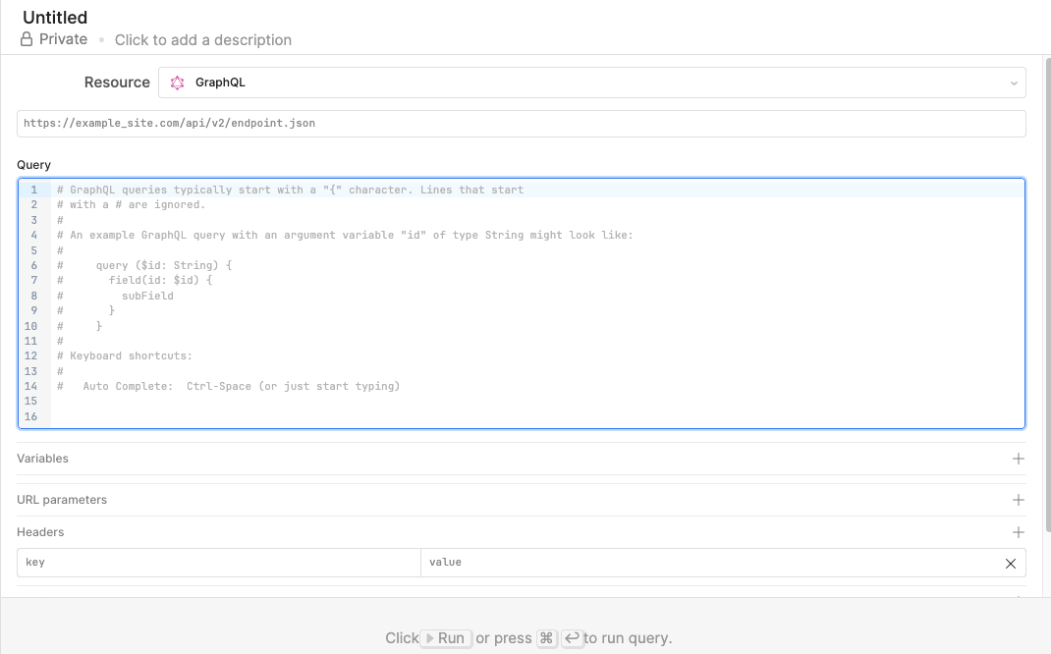Click line number 1 in editor gutter
This screenshot has width=1051, height=654.
(33, 190)
